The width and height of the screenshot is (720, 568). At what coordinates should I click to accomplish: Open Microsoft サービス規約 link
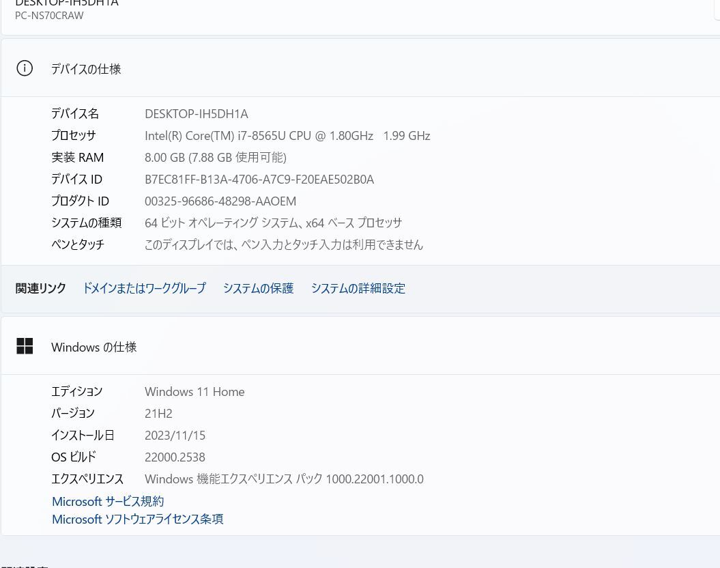coord(108,501)
